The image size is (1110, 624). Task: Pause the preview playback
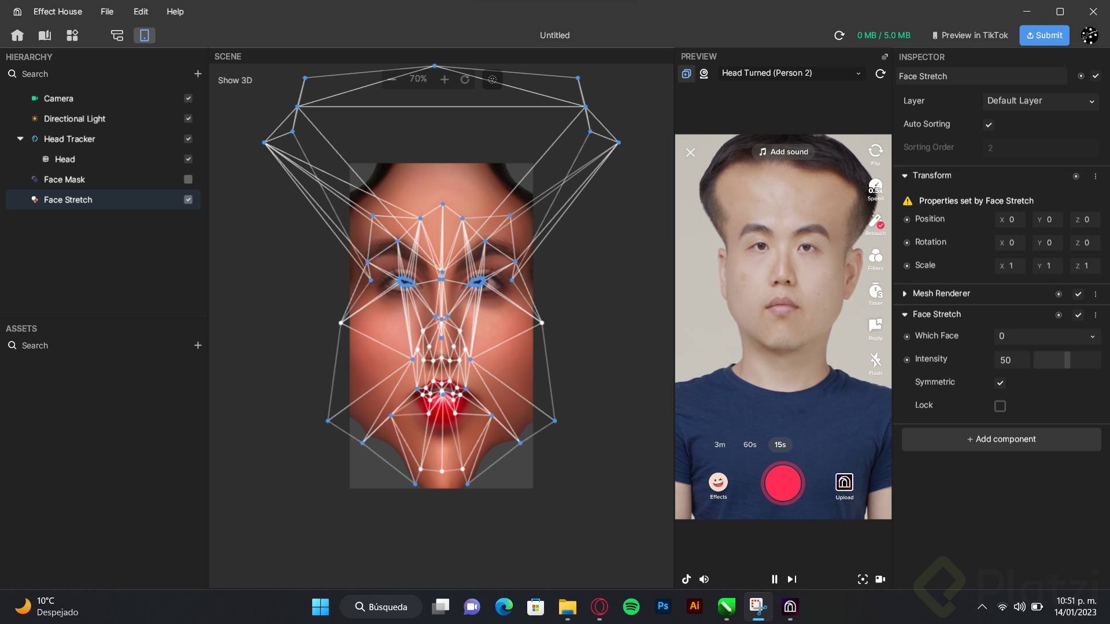[x=775, y=579]
